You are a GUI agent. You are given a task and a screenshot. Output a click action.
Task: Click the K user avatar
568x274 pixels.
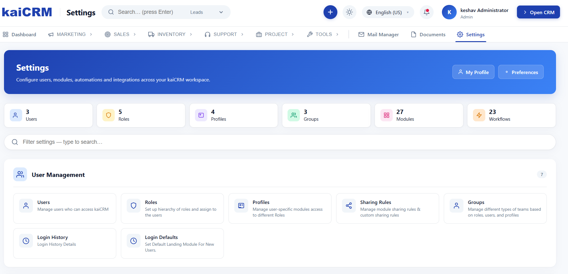(x=449, y=12)
